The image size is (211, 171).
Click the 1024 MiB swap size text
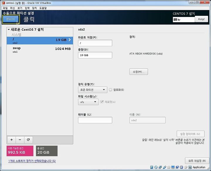pos(63,49)
